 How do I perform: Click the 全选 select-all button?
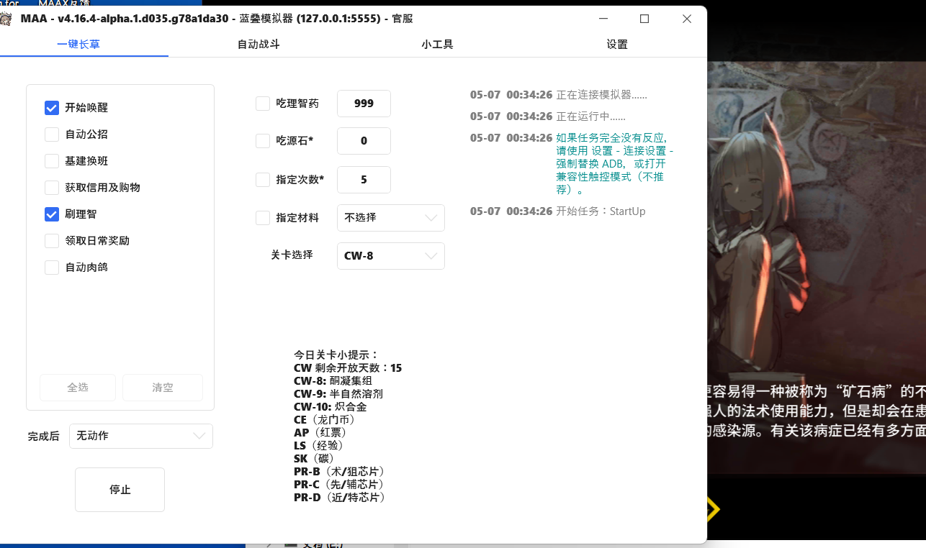[77, 388]
